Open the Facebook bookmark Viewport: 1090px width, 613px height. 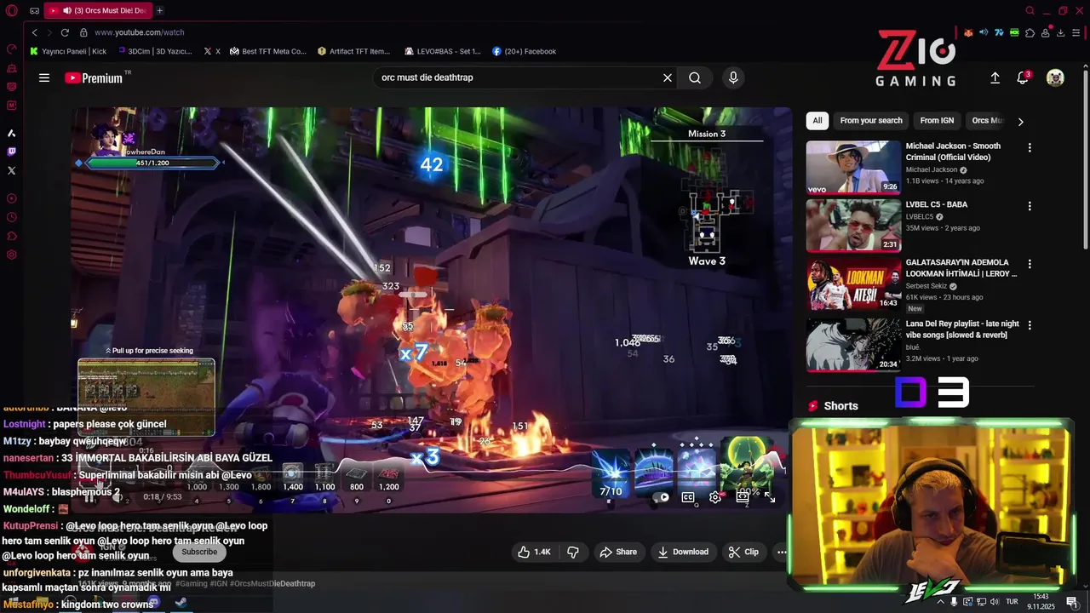(x=524, y=51)
